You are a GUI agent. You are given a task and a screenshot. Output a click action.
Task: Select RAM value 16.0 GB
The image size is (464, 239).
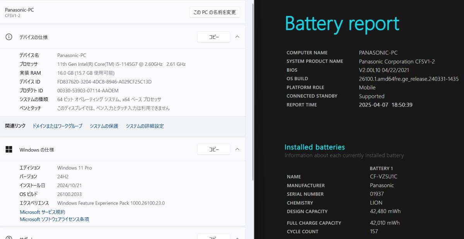pos(86,73)
